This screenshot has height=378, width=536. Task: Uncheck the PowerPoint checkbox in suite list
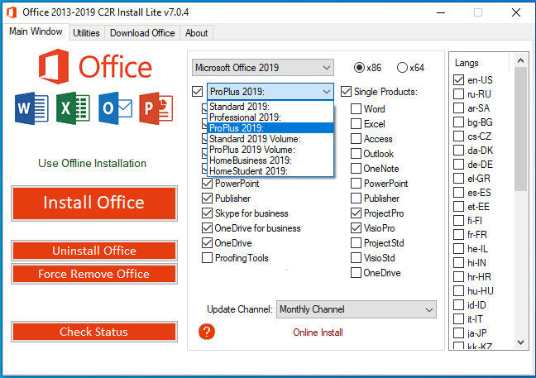[x=207, y=184]
